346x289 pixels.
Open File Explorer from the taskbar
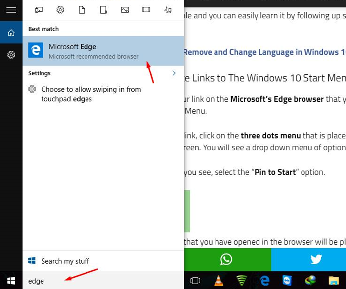[x=334, y=281]
